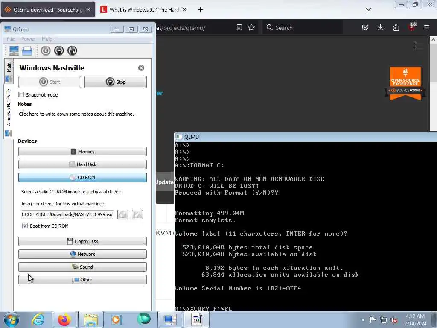Click the select physical CD device button
Screen dimensions: 437x328
click(137, 214)
